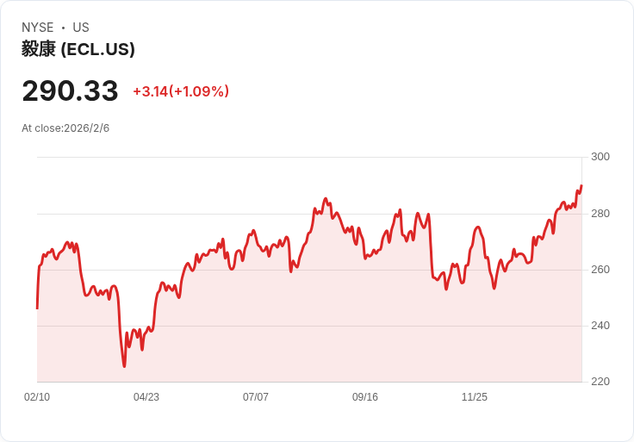The width and height of the screenshot is (634, 442).
Task: Click the 04/23 date axis label
Action: (x=146, y=396)
